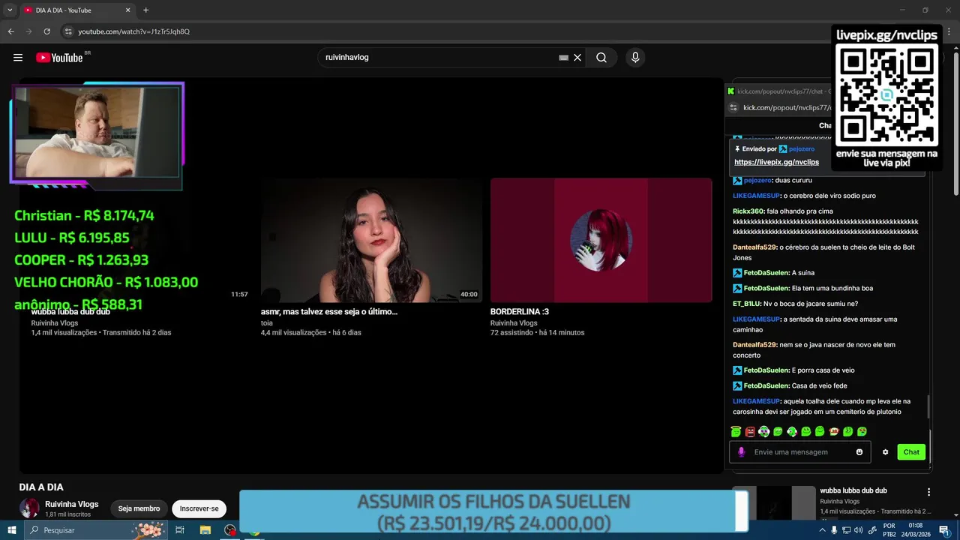This screenshot has width=960, height=540.
Task: Click the 'Seja membro' button
Action: point(139,508)
